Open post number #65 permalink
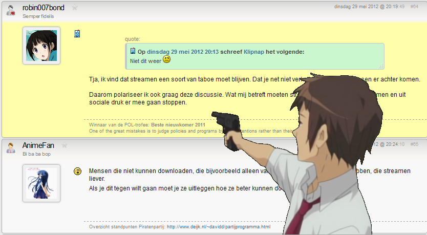Screen dimensions: 427x235 click(414, 144)
